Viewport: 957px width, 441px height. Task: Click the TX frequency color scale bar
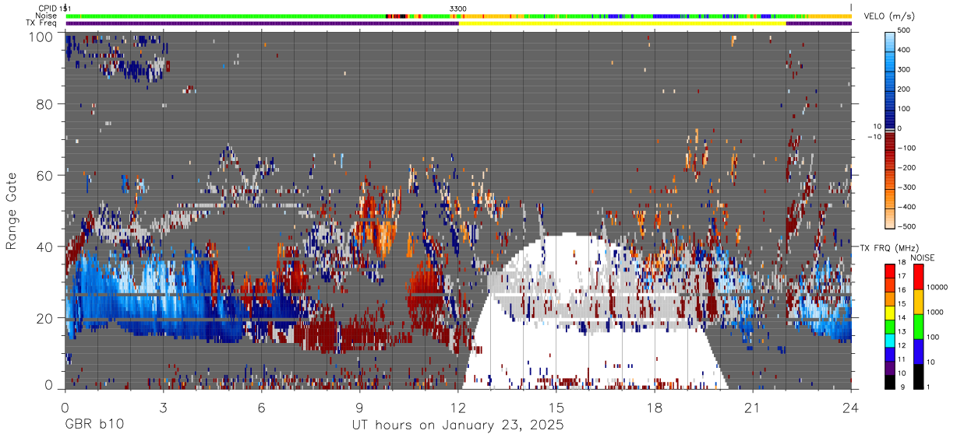(890, 326)
